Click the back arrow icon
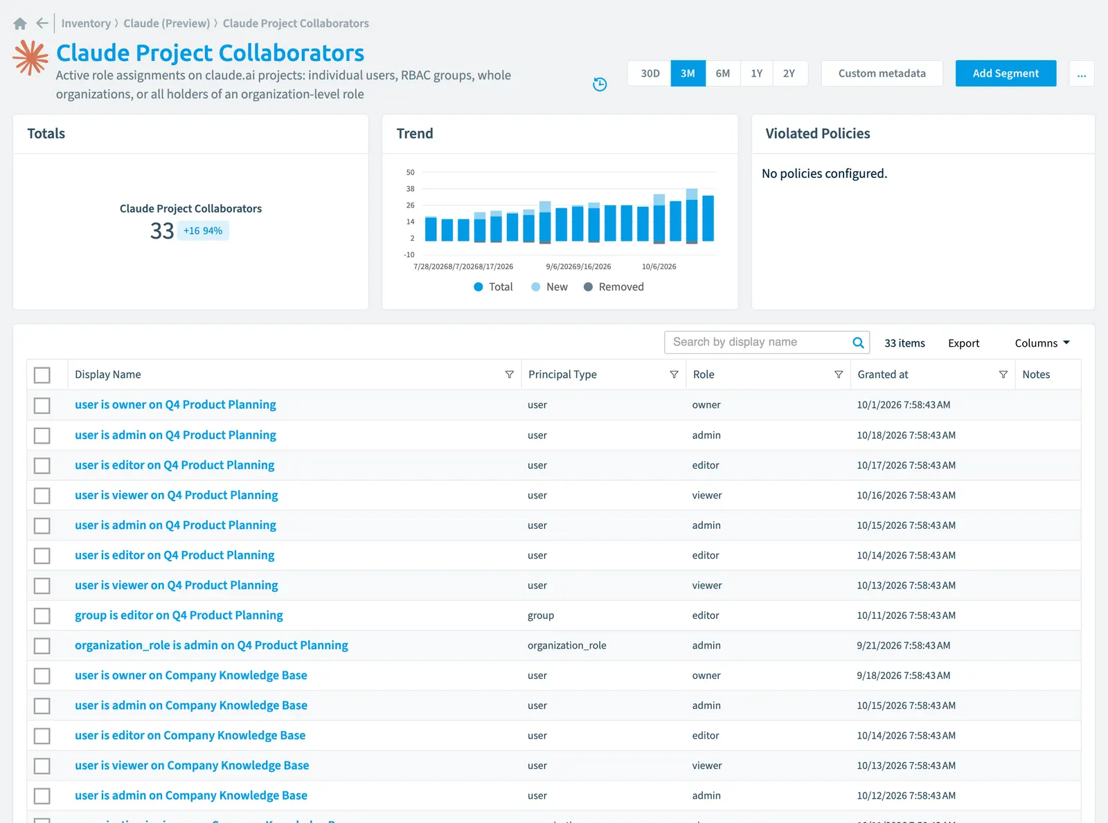The height and width of the screenshot is (823, 1108). point(42,24)
